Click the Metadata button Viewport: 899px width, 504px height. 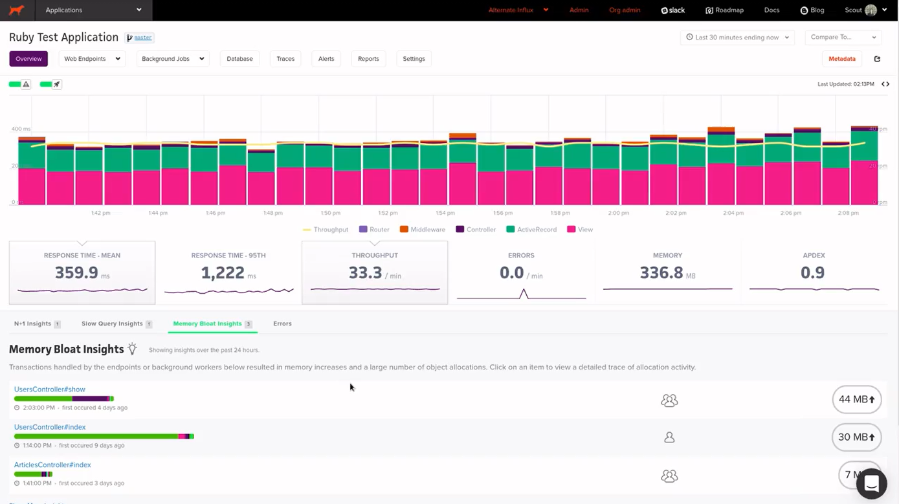click(842, 59)
